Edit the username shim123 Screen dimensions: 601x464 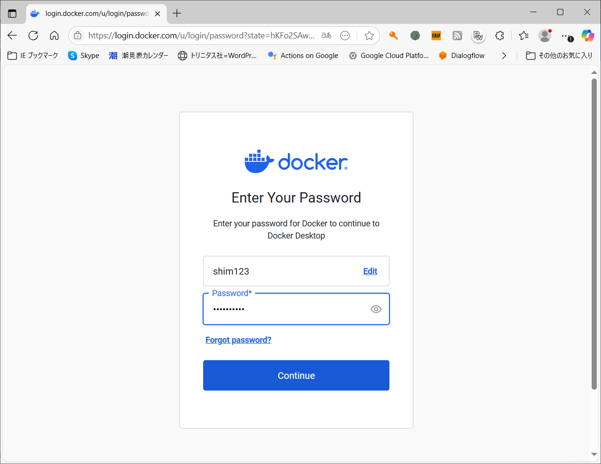point(370,271)
